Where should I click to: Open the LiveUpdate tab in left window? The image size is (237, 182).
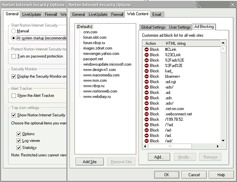coord(31,15)
